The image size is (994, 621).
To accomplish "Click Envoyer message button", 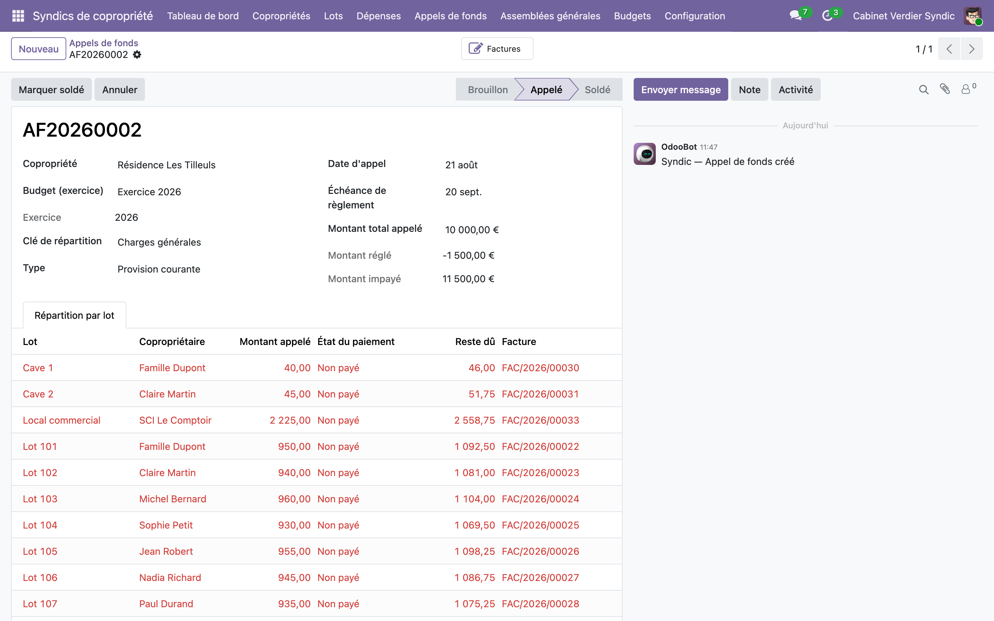I will coord(681,90).
